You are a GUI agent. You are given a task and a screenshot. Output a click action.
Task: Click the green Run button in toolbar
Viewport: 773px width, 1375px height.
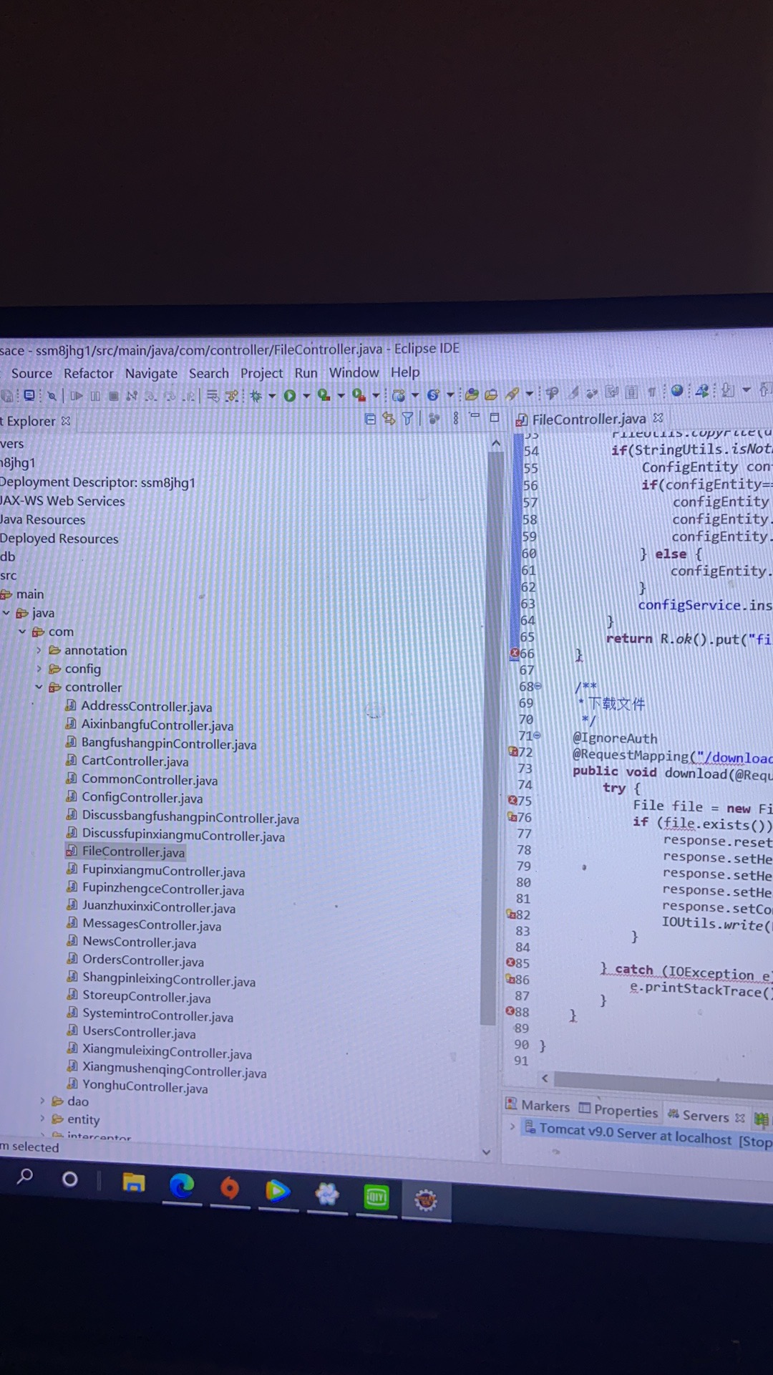(290, 396)
